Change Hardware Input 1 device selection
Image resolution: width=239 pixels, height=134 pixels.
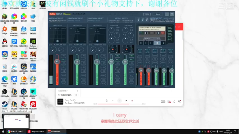57,21
